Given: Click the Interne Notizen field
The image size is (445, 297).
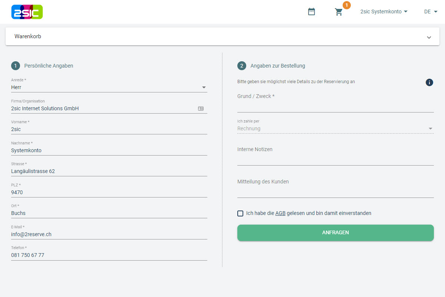Looking at the screenshot, I should point(335,160).
